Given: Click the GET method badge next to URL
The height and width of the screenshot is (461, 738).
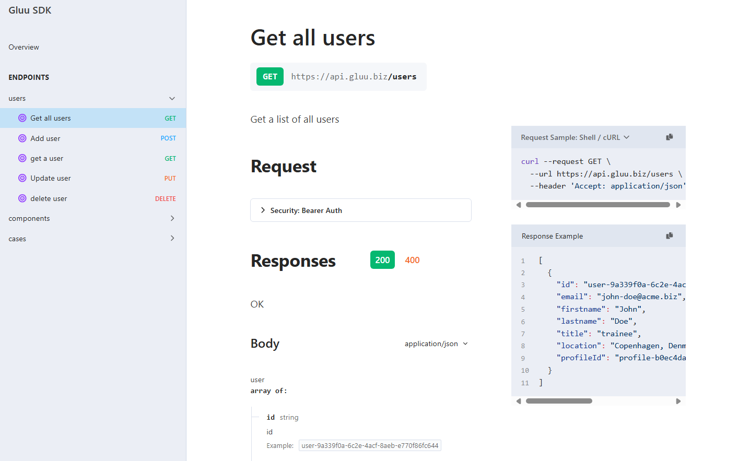Looking at the screenshot, I should pos(270,77).
